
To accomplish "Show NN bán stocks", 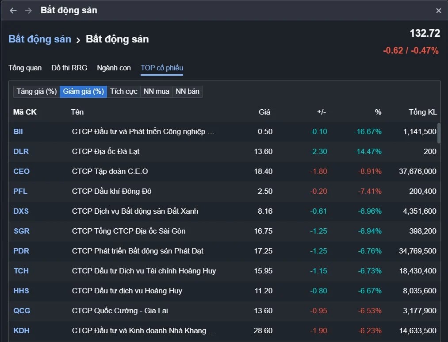I will coord(188,92).
